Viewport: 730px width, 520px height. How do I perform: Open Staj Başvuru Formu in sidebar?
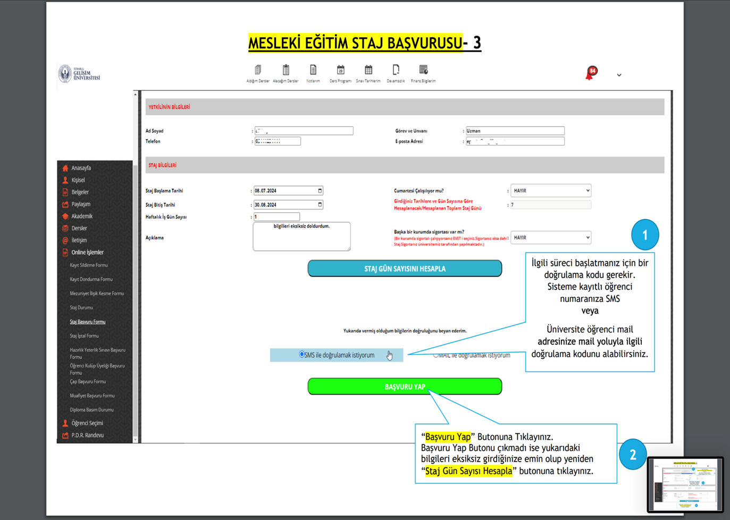(x=88, y=322)
